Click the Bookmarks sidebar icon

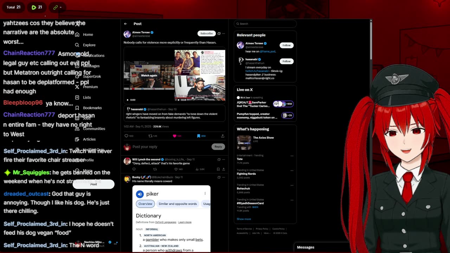click(x=77, y=108)
